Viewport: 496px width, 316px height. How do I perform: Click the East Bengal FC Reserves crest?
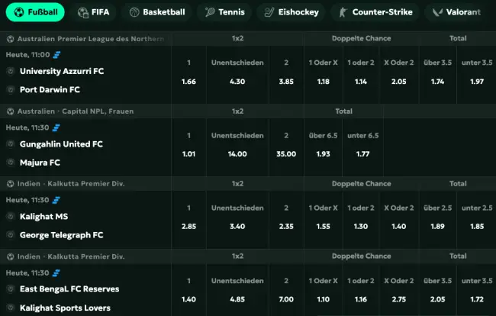coord(11,289)
